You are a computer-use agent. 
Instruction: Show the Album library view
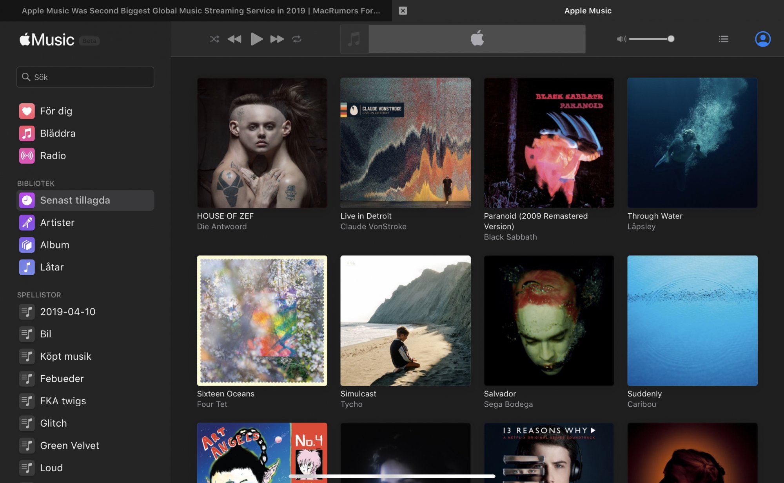pyautogui.click(x=85, y=245)
